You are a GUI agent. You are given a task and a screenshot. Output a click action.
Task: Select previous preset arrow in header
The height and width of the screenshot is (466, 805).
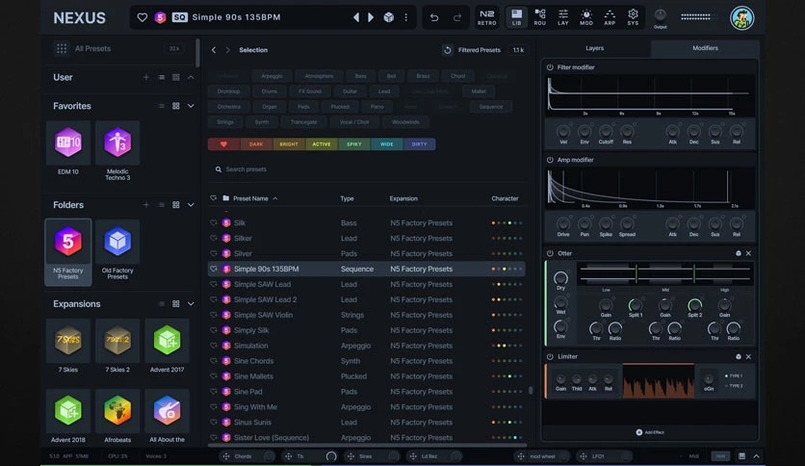coord(356,17)
